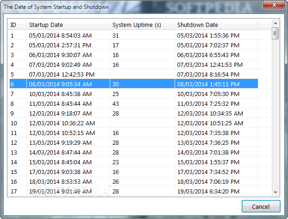Click uptime value 43 in row 8
Viewport: 288px width, 219px height.
coord(116,104)
